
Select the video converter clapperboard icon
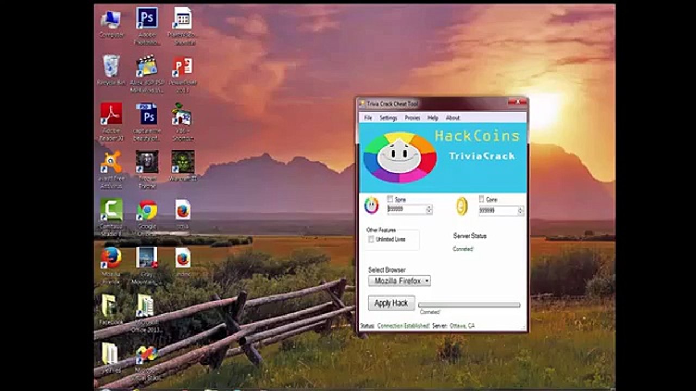[147, 66]
